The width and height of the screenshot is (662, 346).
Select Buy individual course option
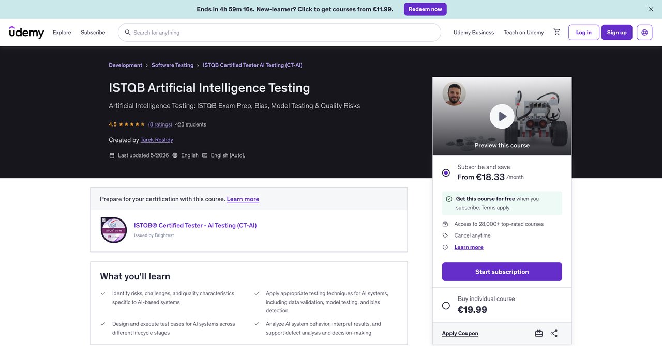pyautogui.click(x=446, y=306)
